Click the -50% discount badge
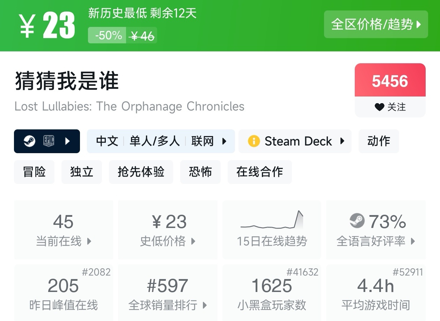Screen dimensions: 440x321 pos(108,35)
